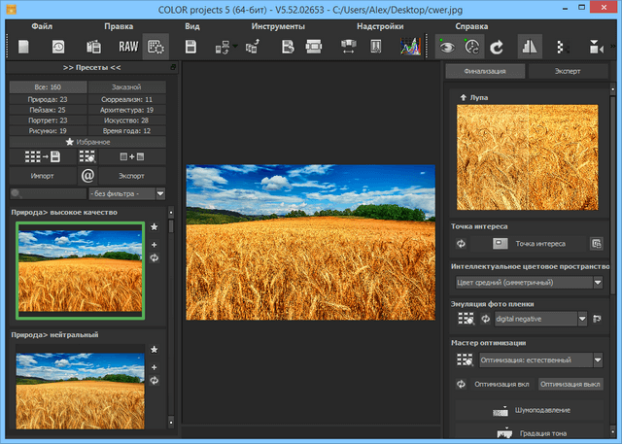The width and height of the screenshot is (622, 444).
Task: Click the plus icon beside the нейтральный preset
Action: tap(154, 366)
